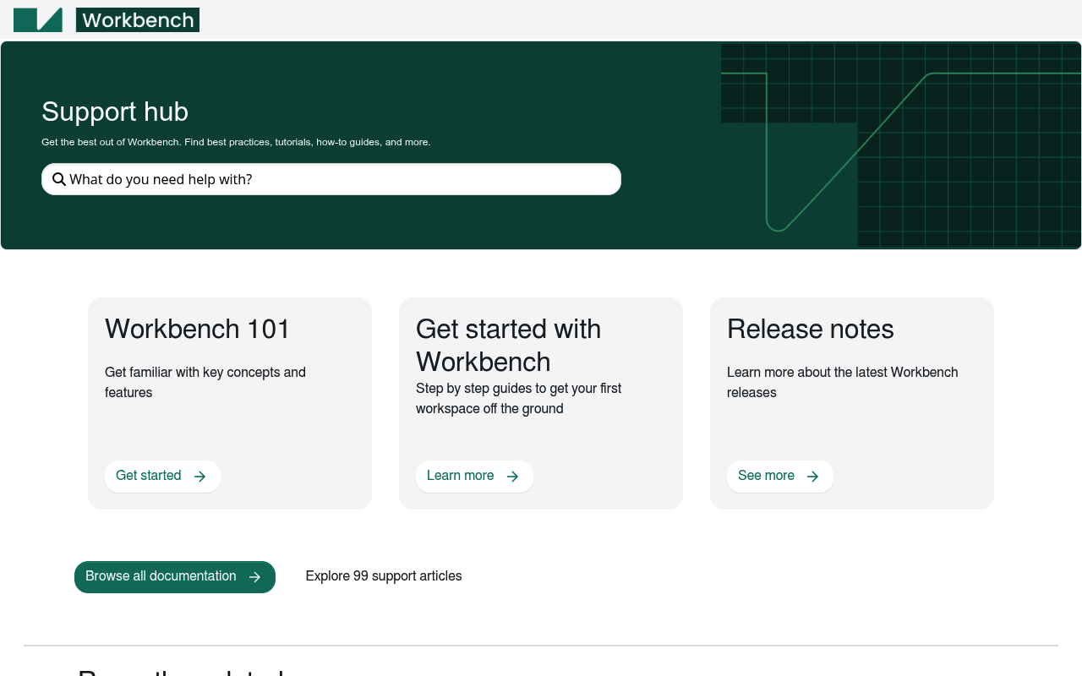Image resolution: width=1082 pixels, height=676 pixels.
Task: Click the arrow icon beside See more
Action: pos(813,477)
